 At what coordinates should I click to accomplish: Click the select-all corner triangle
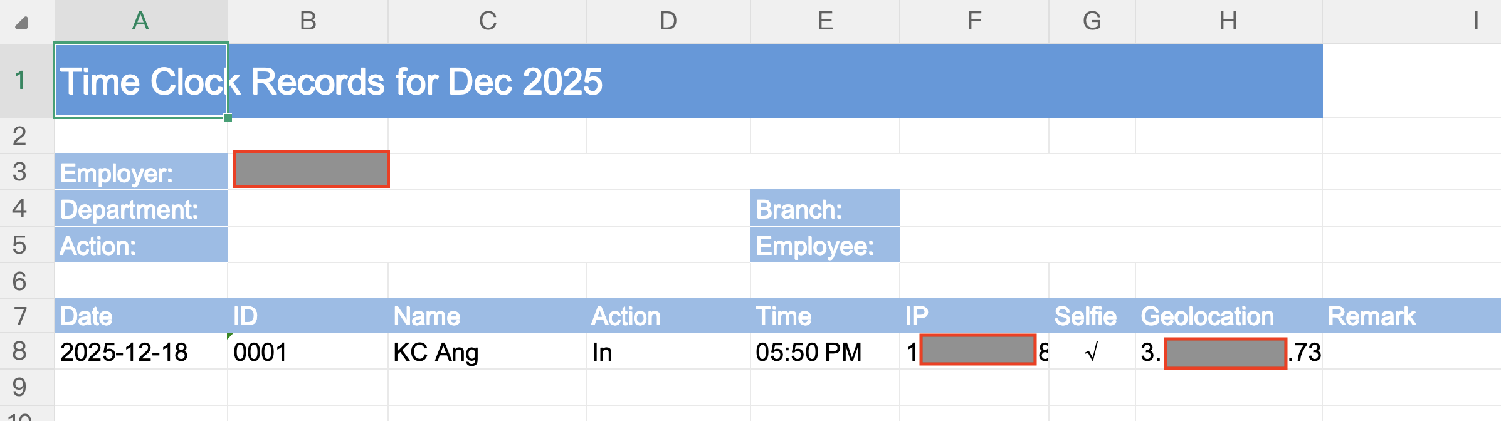pos(22,23)
